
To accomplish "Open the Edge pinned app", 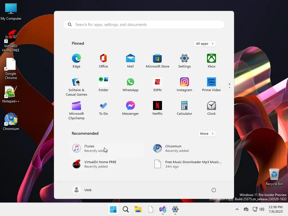I will (76, 61).
